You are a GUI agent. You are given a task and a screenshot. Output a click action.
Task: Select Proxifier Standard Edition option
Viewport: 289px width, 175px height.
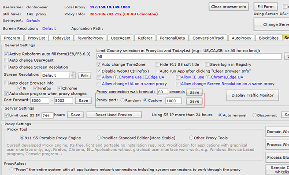99,138
